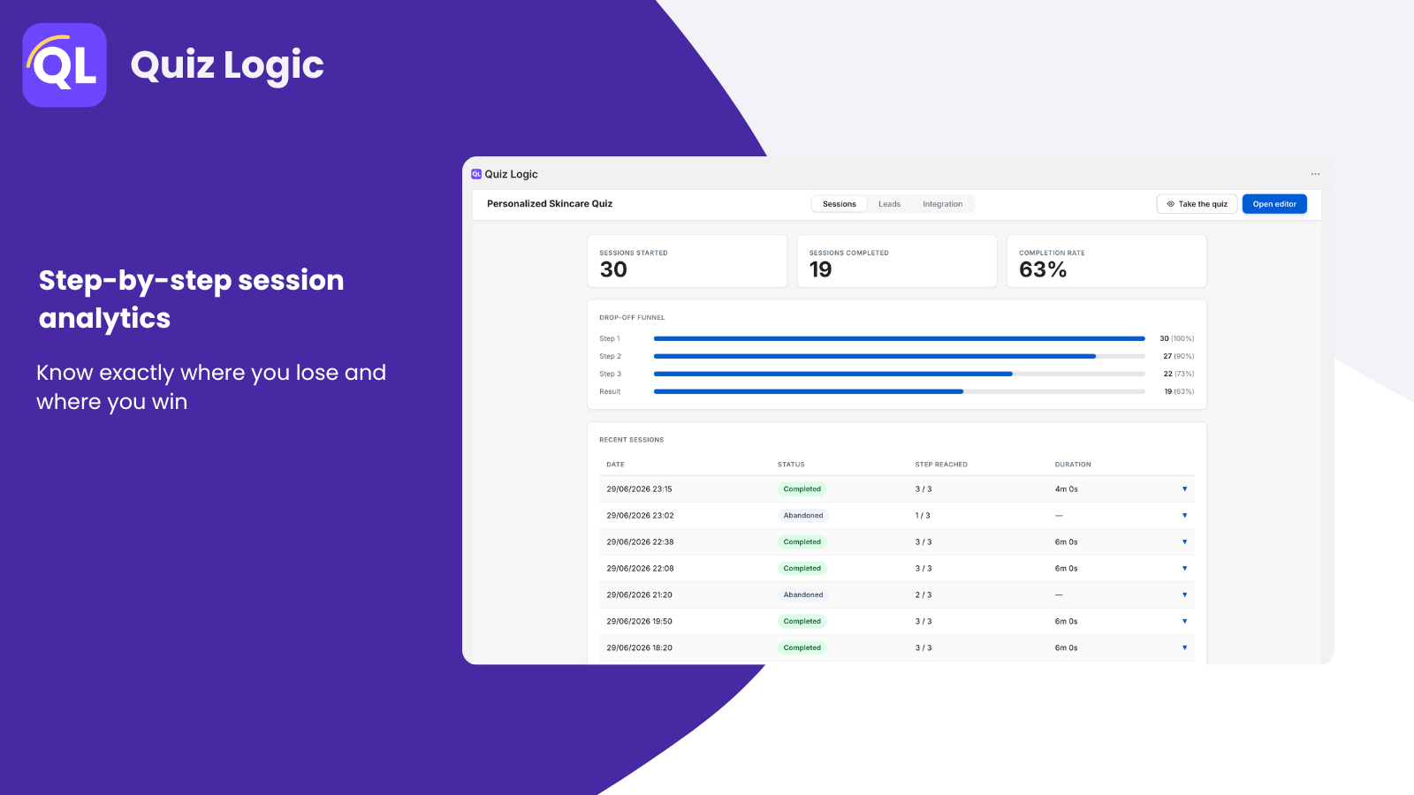This screenshot has height=795, width=1414.
Task: Expand the 29/06/2026 19:50 session row
Action: pos(1184,621)
